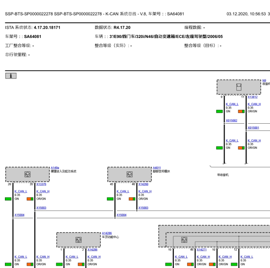Screen dimensions: 270x268
Task: Open the K_CAN_H link below N9 pin 11
Action: pos(254,104)
